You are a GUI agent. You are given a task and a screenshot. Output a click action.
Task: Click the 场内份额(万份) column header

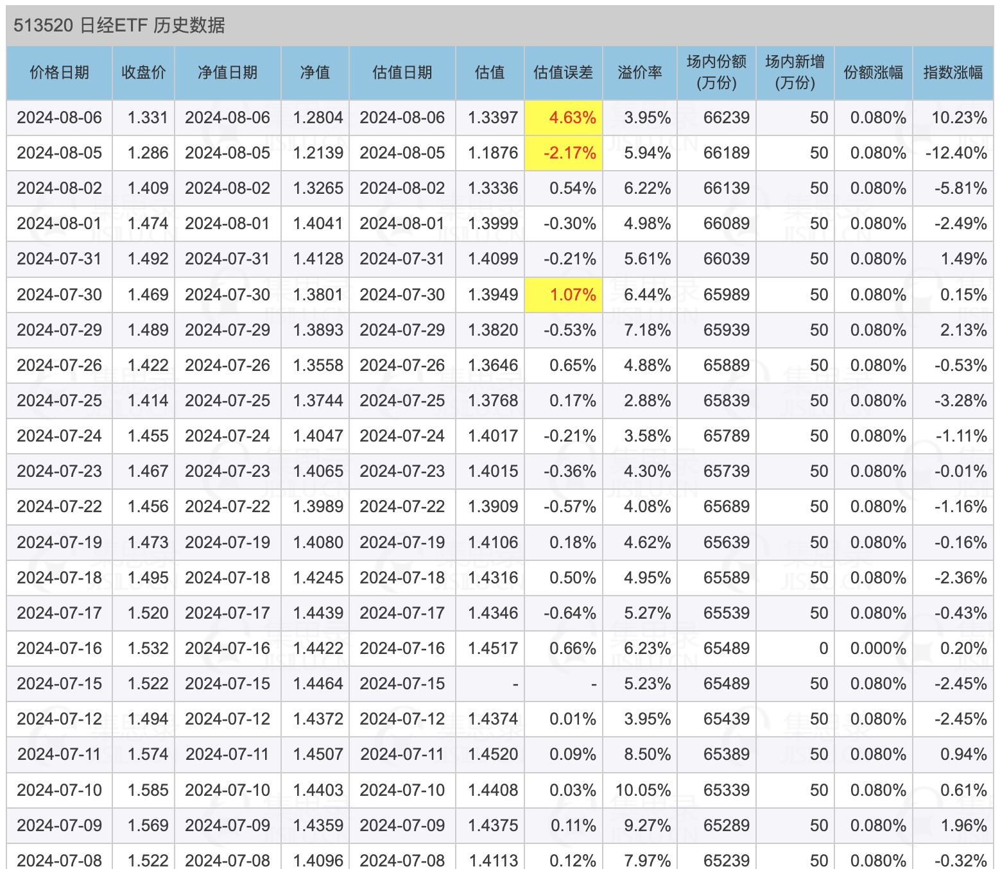(x=716, y=72)
